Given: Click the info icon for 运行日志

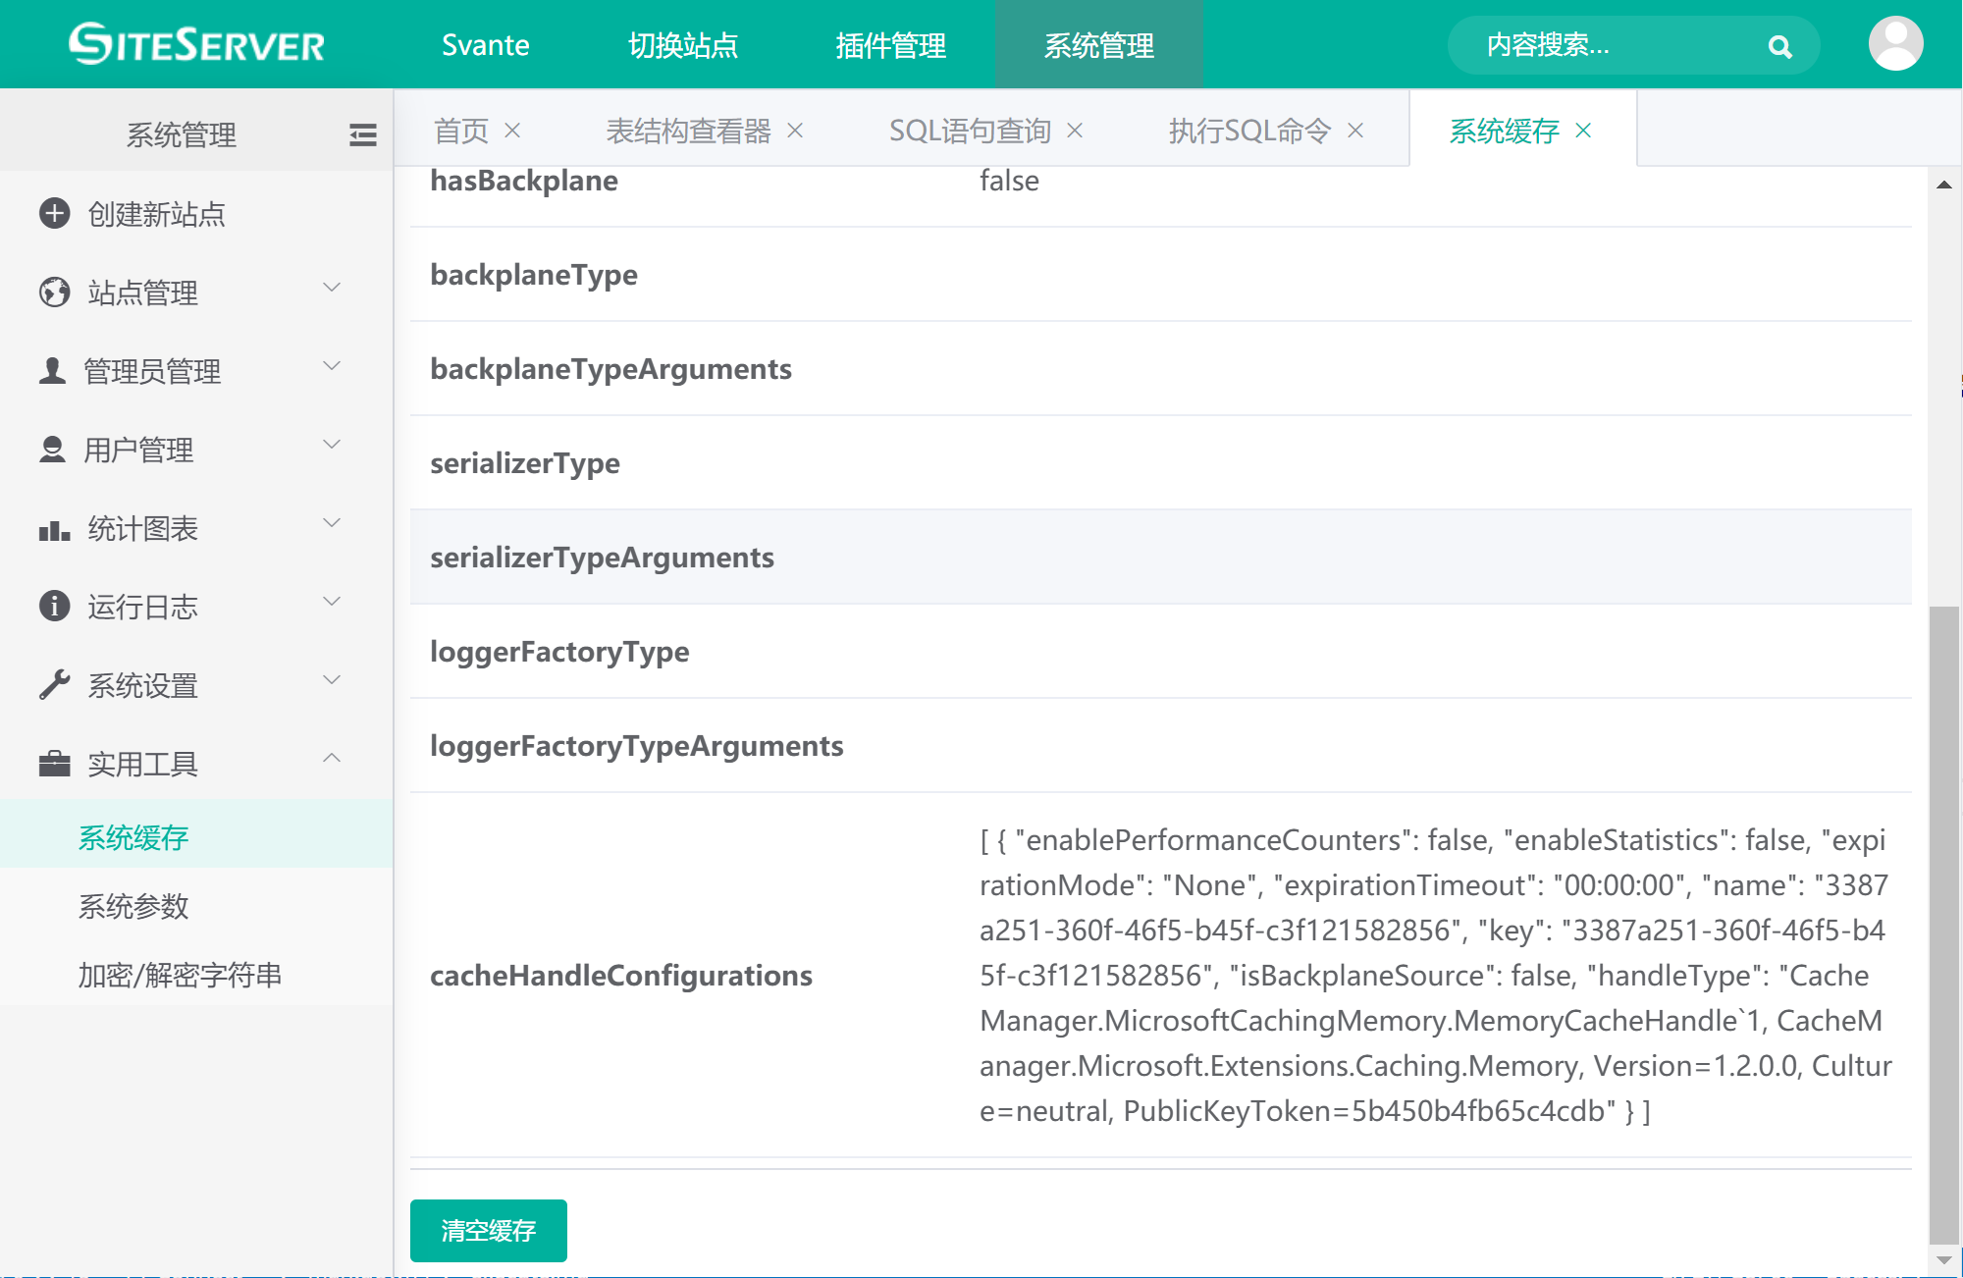Looking at the screenshot, I should (x=54, y=606).
